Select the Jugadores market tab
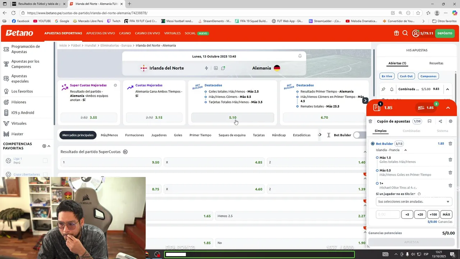The image size is (460, 259). 159,135
